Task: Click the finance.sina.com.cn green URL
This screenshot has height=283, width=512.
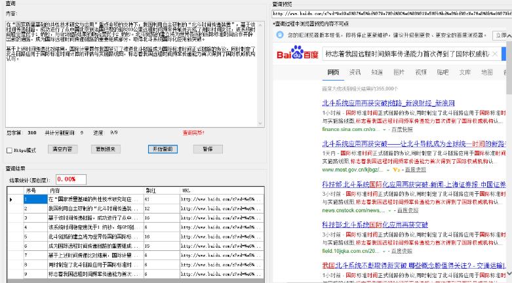Action: coord(351,129)
